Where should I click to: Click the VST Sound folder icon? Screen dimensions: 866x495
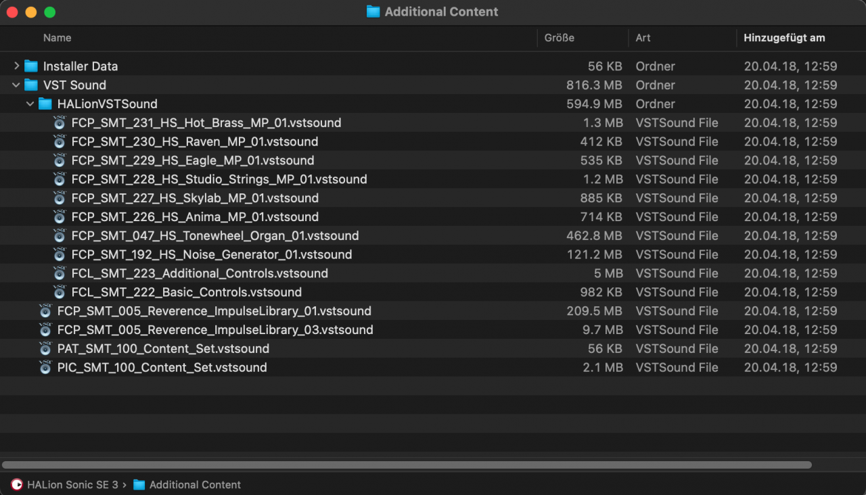pyautogui.click(x=31, y=85)
